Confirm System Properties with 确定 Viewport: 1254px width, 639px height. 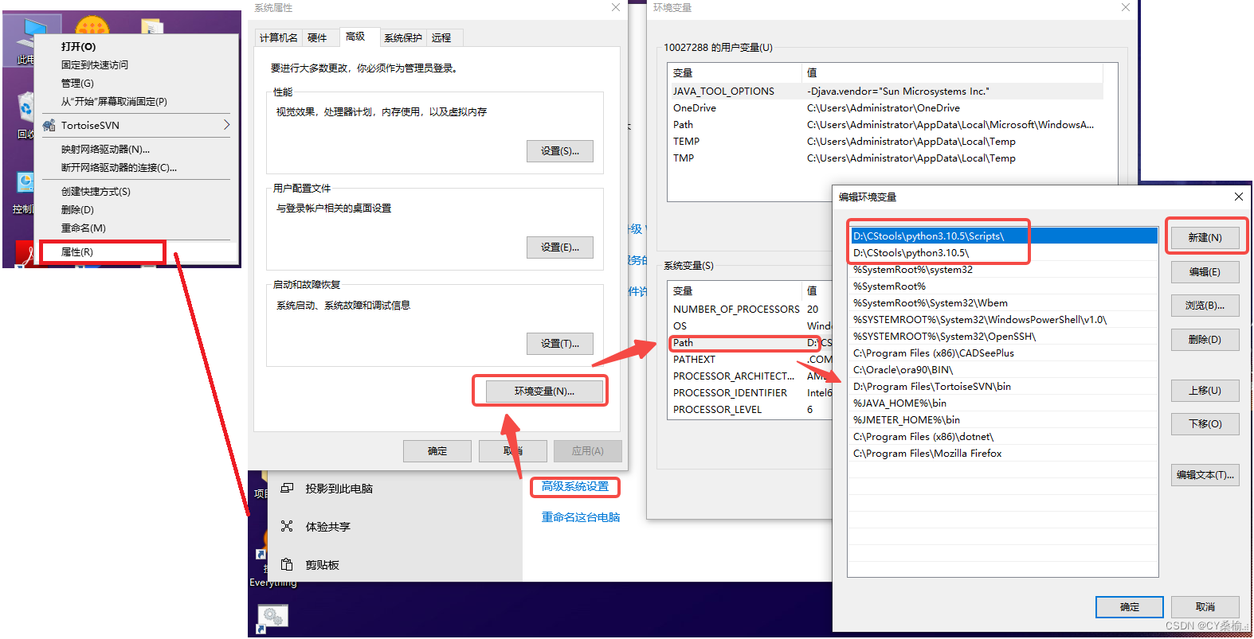pyautogui.click(x=437, y=451)
